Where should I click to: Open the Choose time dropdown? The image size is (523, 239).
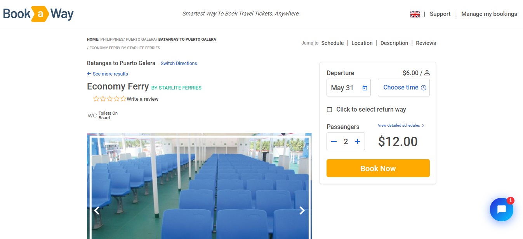(404, 88)
